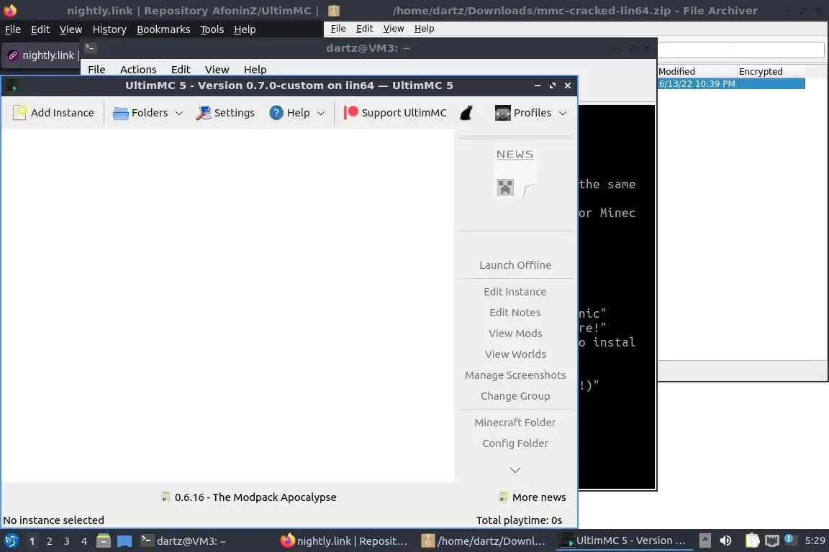Open Minecraft Folder

(515, 423)
